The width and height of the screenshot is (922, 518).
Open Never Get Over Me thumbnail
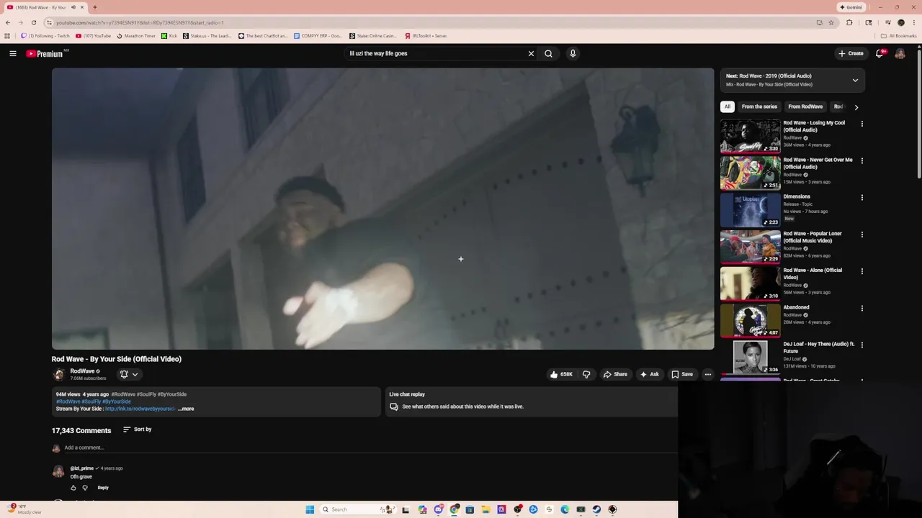(x=751, y=173)
